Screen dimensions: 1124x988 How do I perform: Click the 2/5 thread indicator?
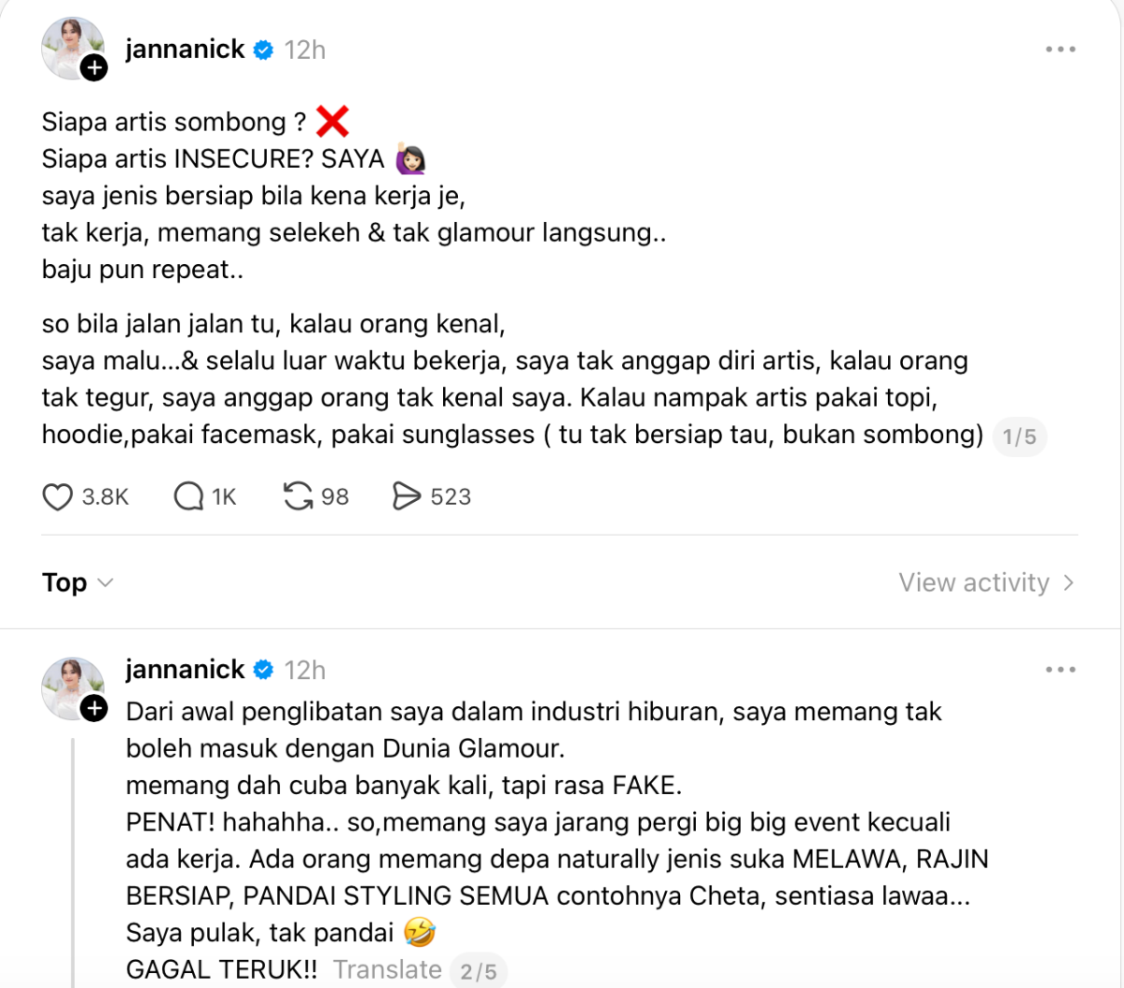pos(478,971)
